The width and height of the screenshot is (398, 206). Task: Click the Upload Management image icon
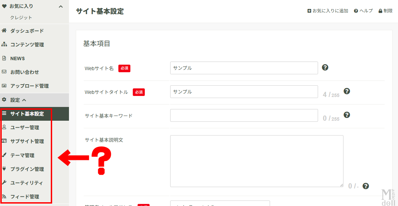click(x=4, y=86)
